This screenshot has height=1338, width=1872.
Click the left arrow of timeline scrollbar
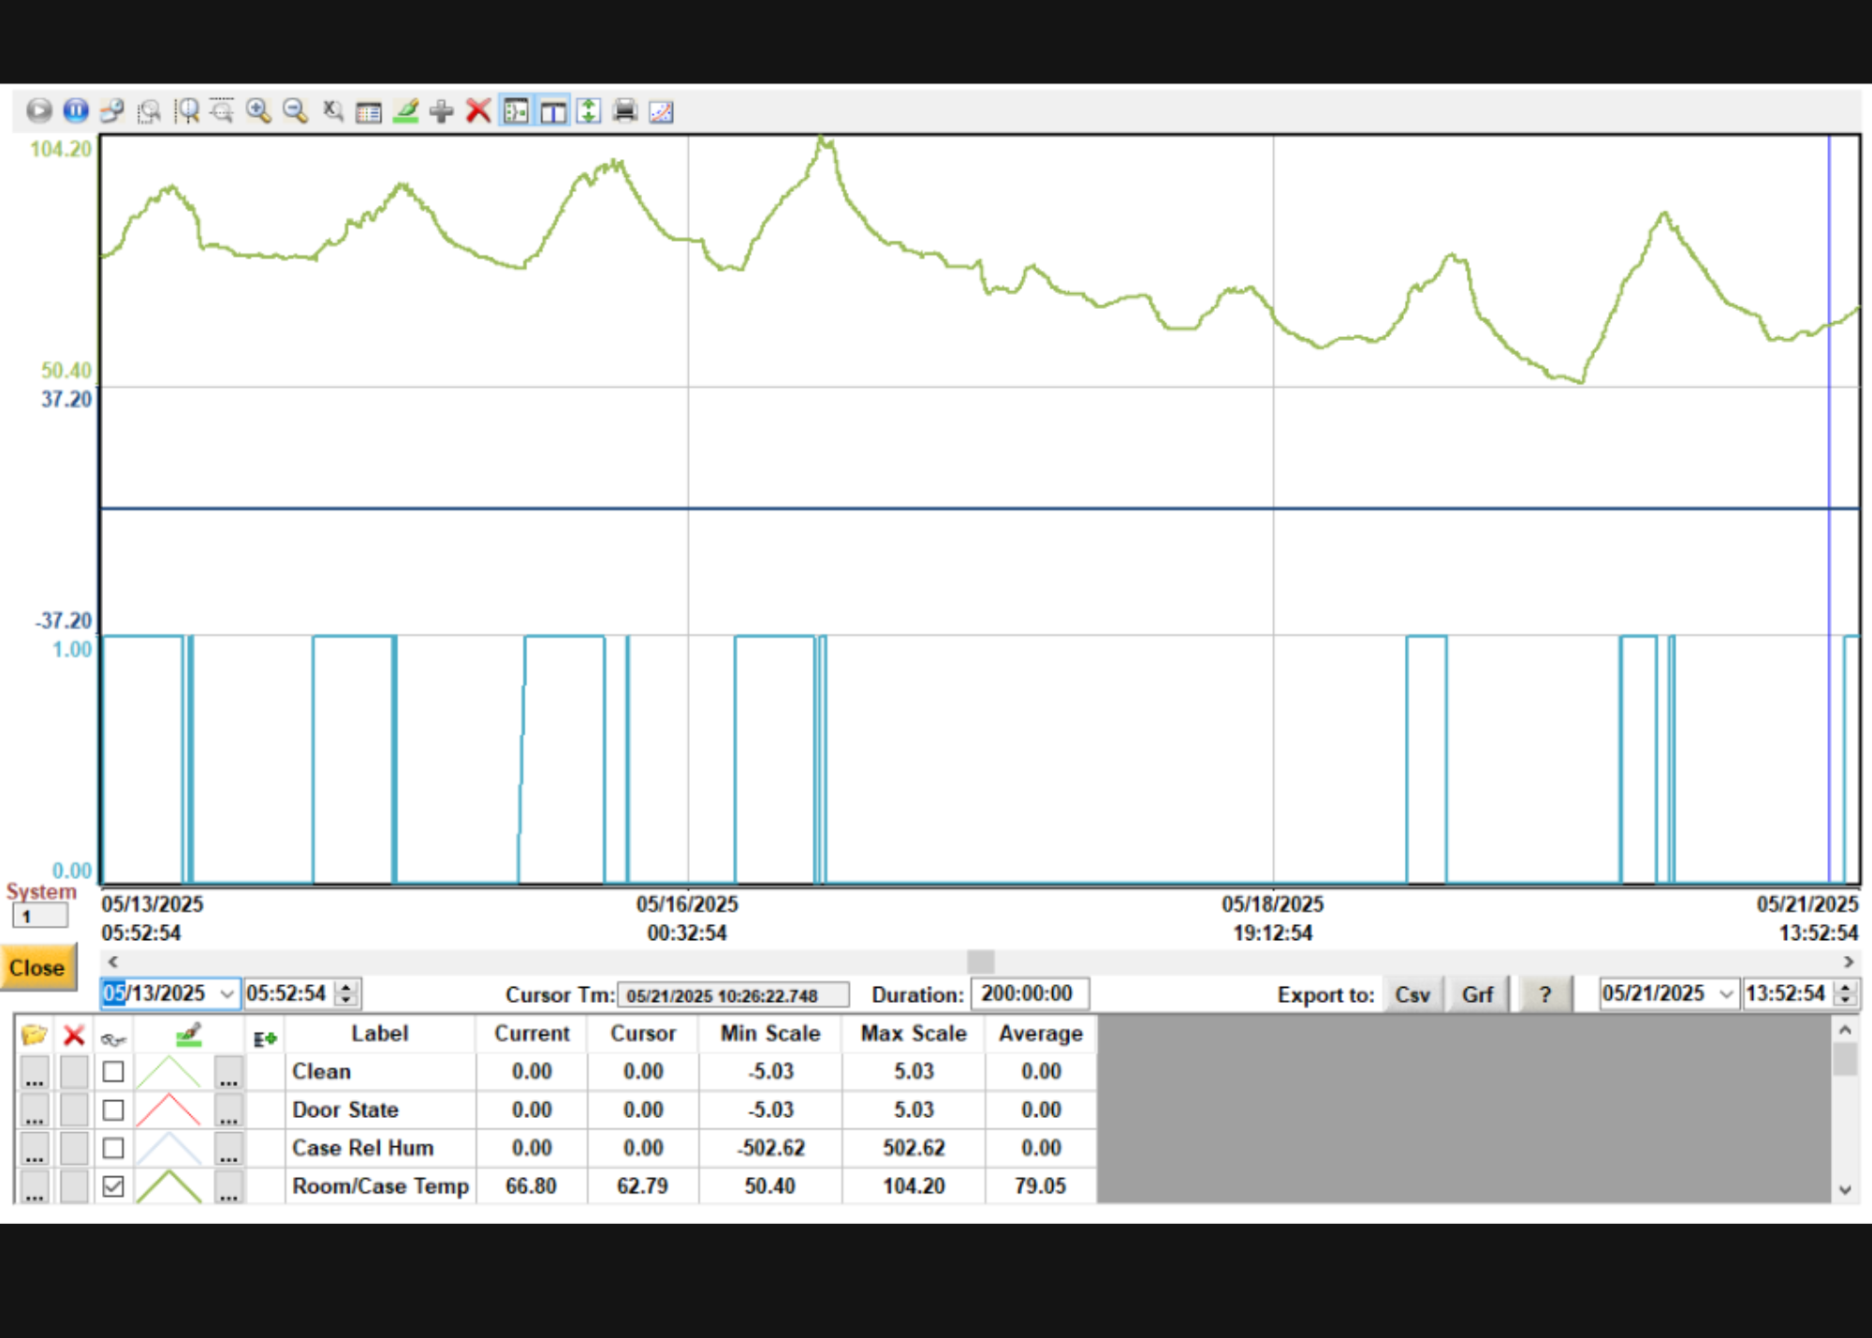pyautogui.click(x=113, y=962)
